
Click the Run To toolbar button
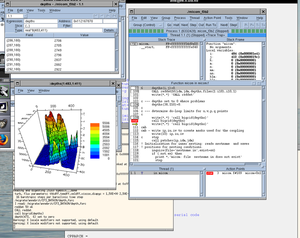pos(211,25)
